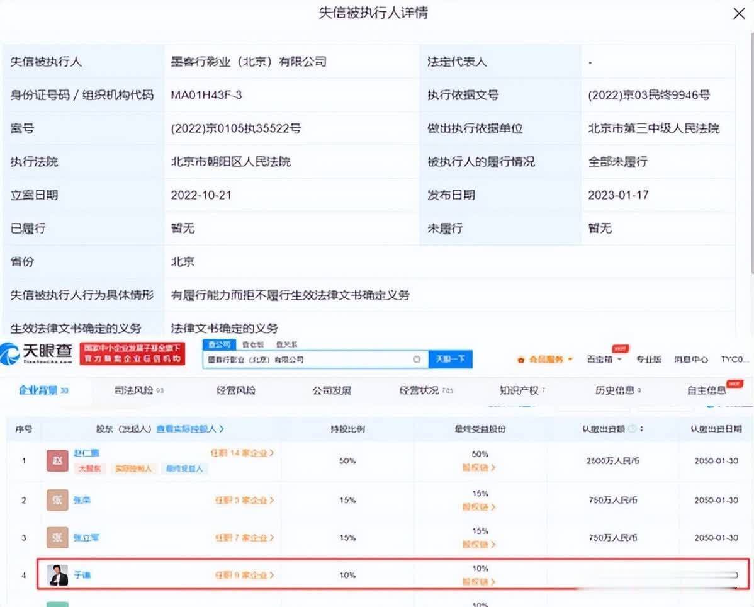Expand 任职 14 家企业 for row 1
Viewport: 754px width, 607px height.
click(242, 453)
